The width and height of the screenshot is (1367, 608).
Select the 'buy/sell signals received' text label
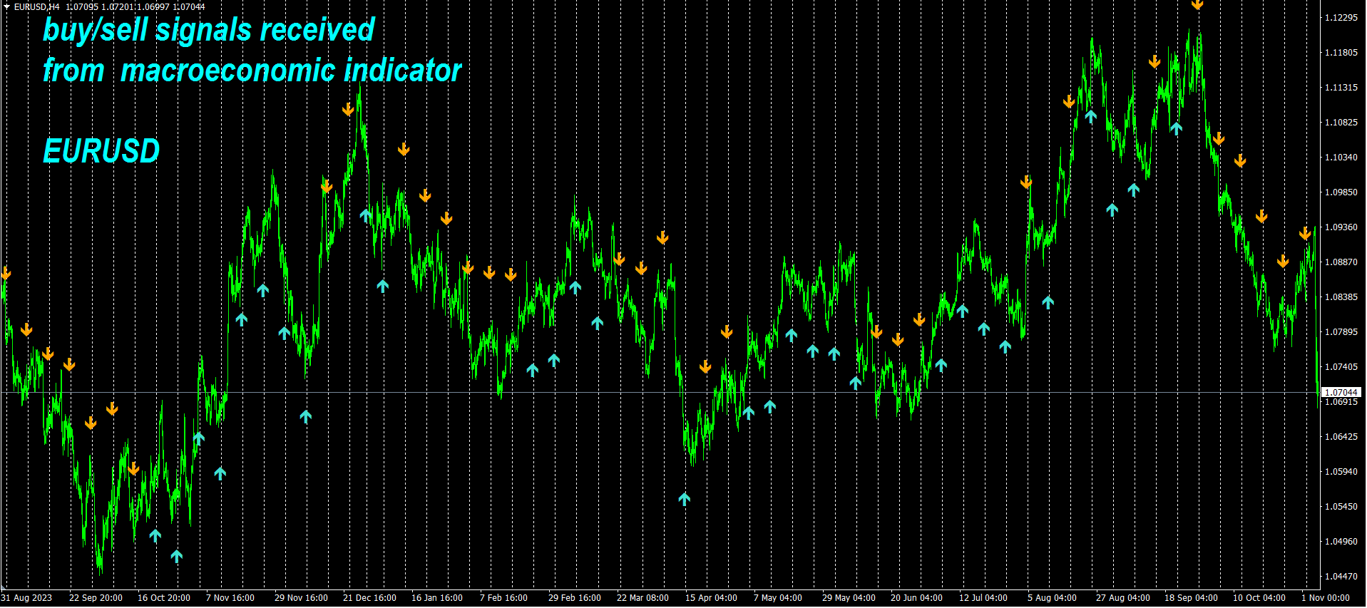(208, 30)
